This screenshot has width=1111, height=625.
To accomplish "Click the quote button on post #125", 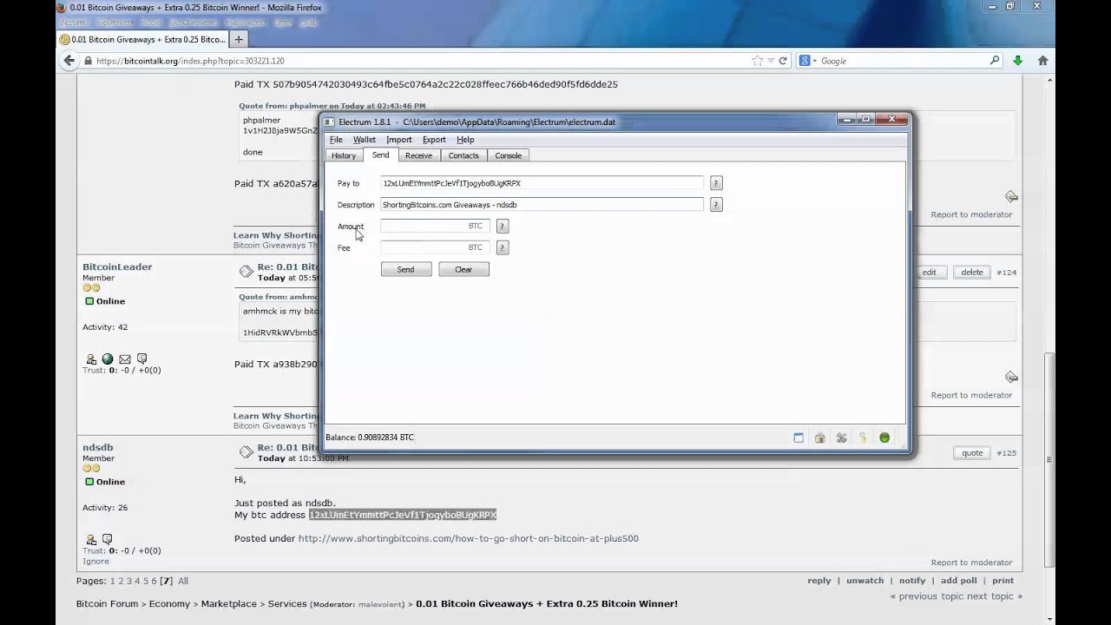I will coord(972,452).
